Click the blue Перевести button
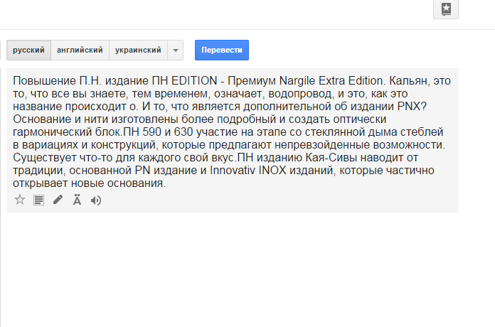495x327 pixels. 222,50
